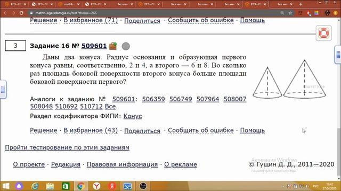Open Yandex Browser taskbar icon
Viewport: 341px width, 191px height.
coord(96,186)
